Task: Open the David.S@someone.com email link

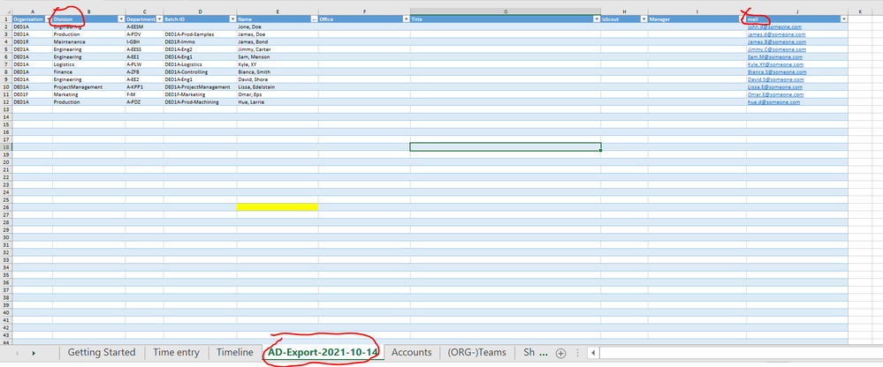Action: pos(776,79)
